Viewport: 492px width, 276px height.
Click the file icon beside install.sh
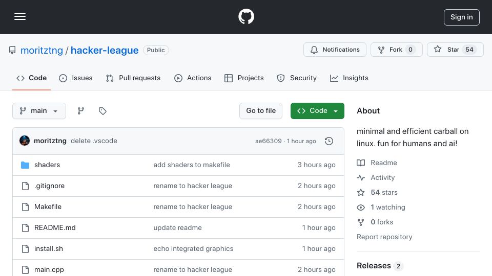tap(25, 249)
